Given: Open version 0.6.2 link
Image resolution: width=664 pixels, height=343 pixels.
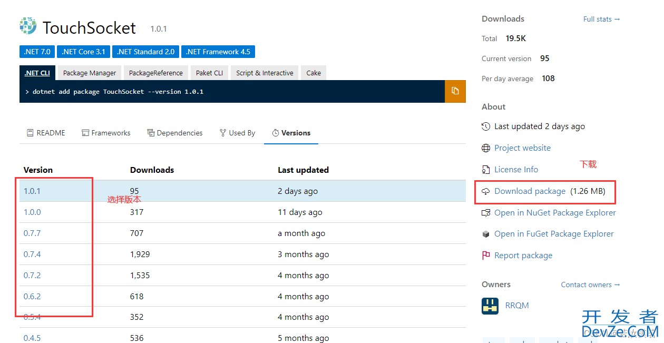Looking at the screenshot, I should (32, 297).
